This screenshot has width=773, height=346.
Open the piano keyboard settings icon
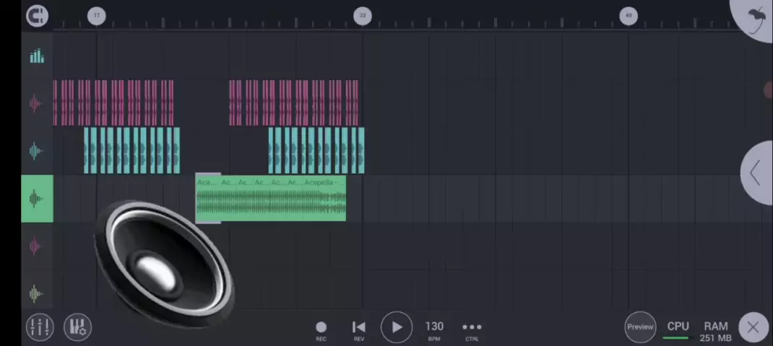coord(77,327)
